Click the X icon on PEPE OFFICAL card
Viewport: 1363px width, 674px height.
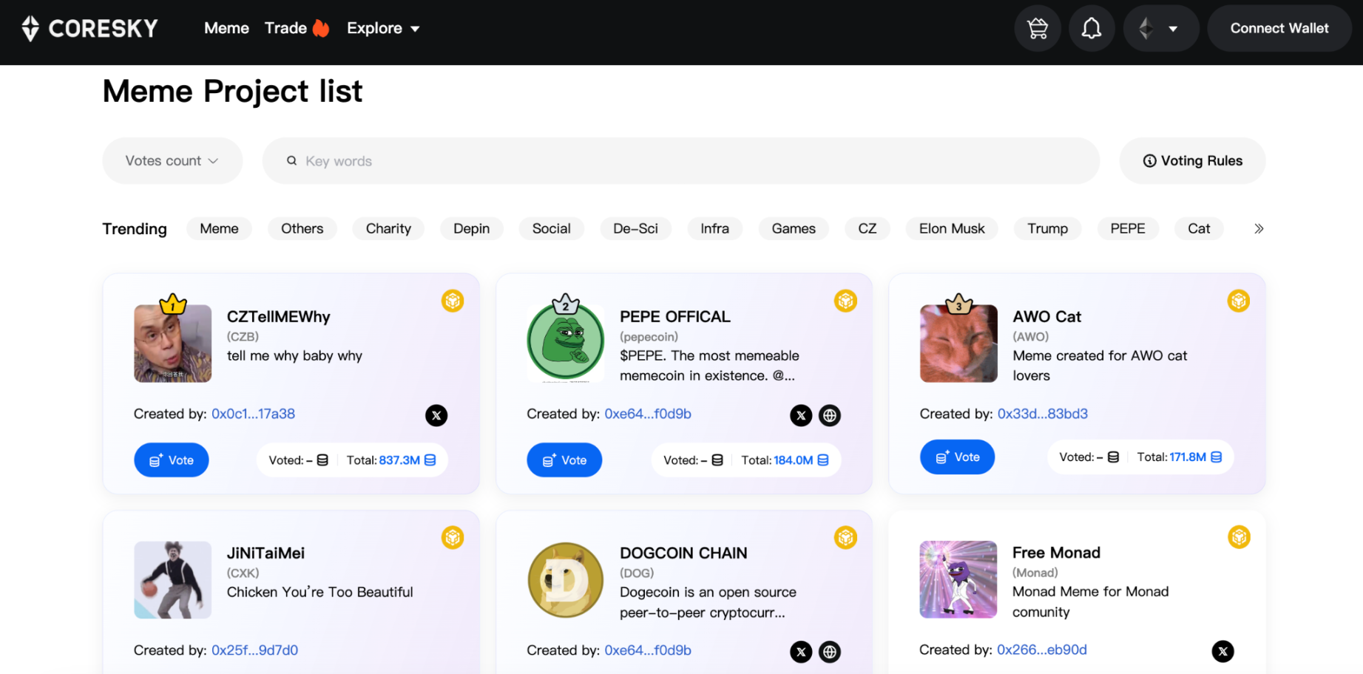click(x=800, y=415)
